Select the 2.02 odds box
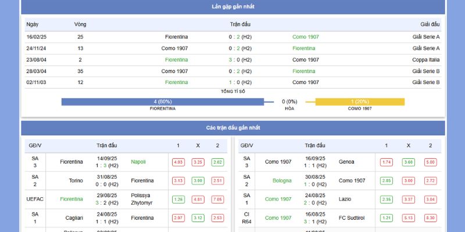The height and width of the screenshot is (232, 465). [217, 162]
